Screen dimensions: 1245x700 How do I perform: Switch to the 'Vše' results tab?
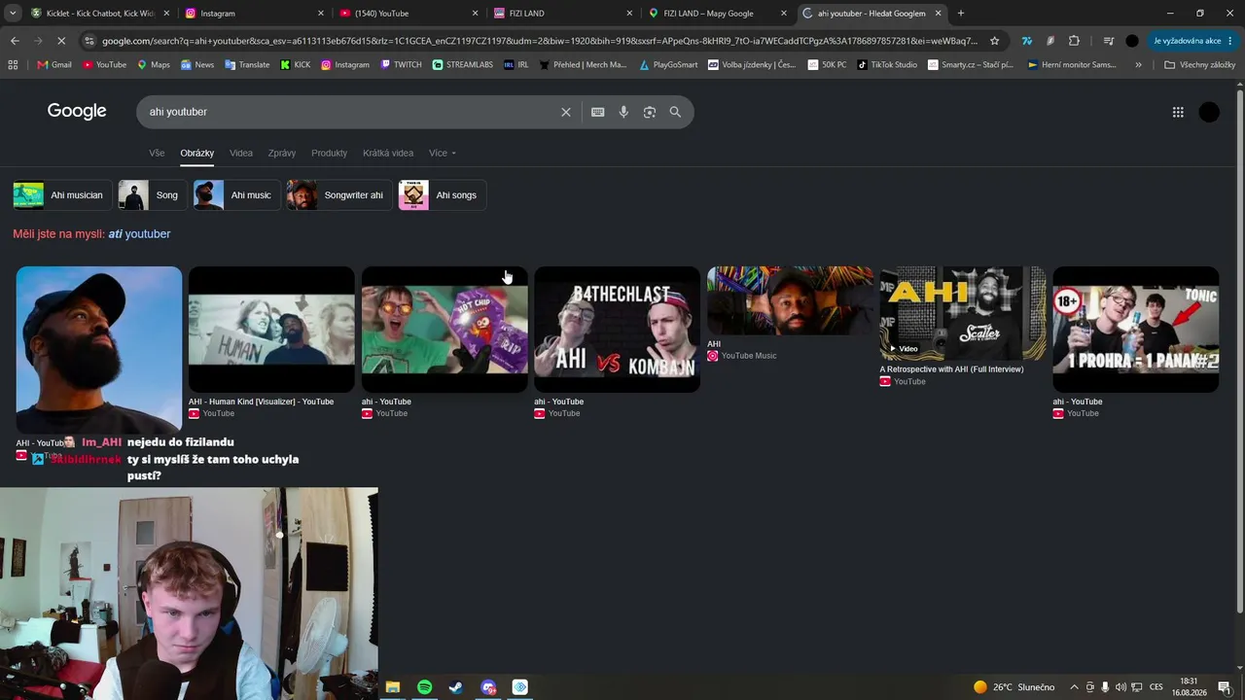click(x=157, y=153)
